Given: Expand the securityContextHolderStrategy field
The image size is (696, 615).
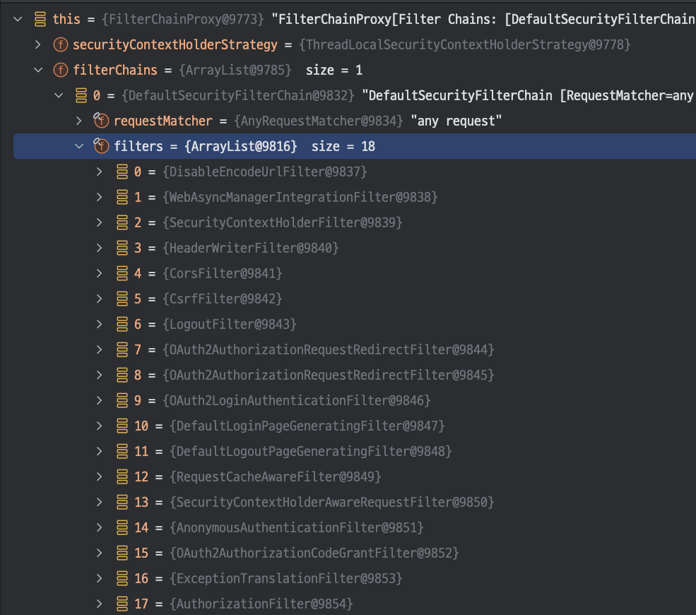Looking at the screenshot, I should pos(38,44).
